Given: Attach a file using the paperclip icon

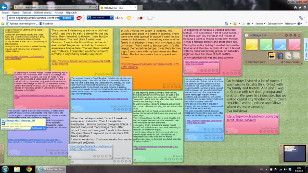Looking at the screenshot, I should 288,56.
